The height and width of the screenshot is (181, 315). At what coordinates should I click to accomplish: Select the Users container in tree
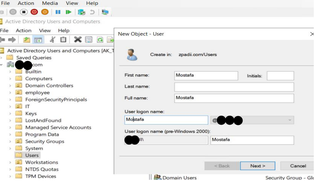tap(32, 155)
